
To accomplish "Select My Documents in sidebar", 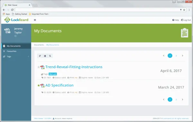I will 16,46.
